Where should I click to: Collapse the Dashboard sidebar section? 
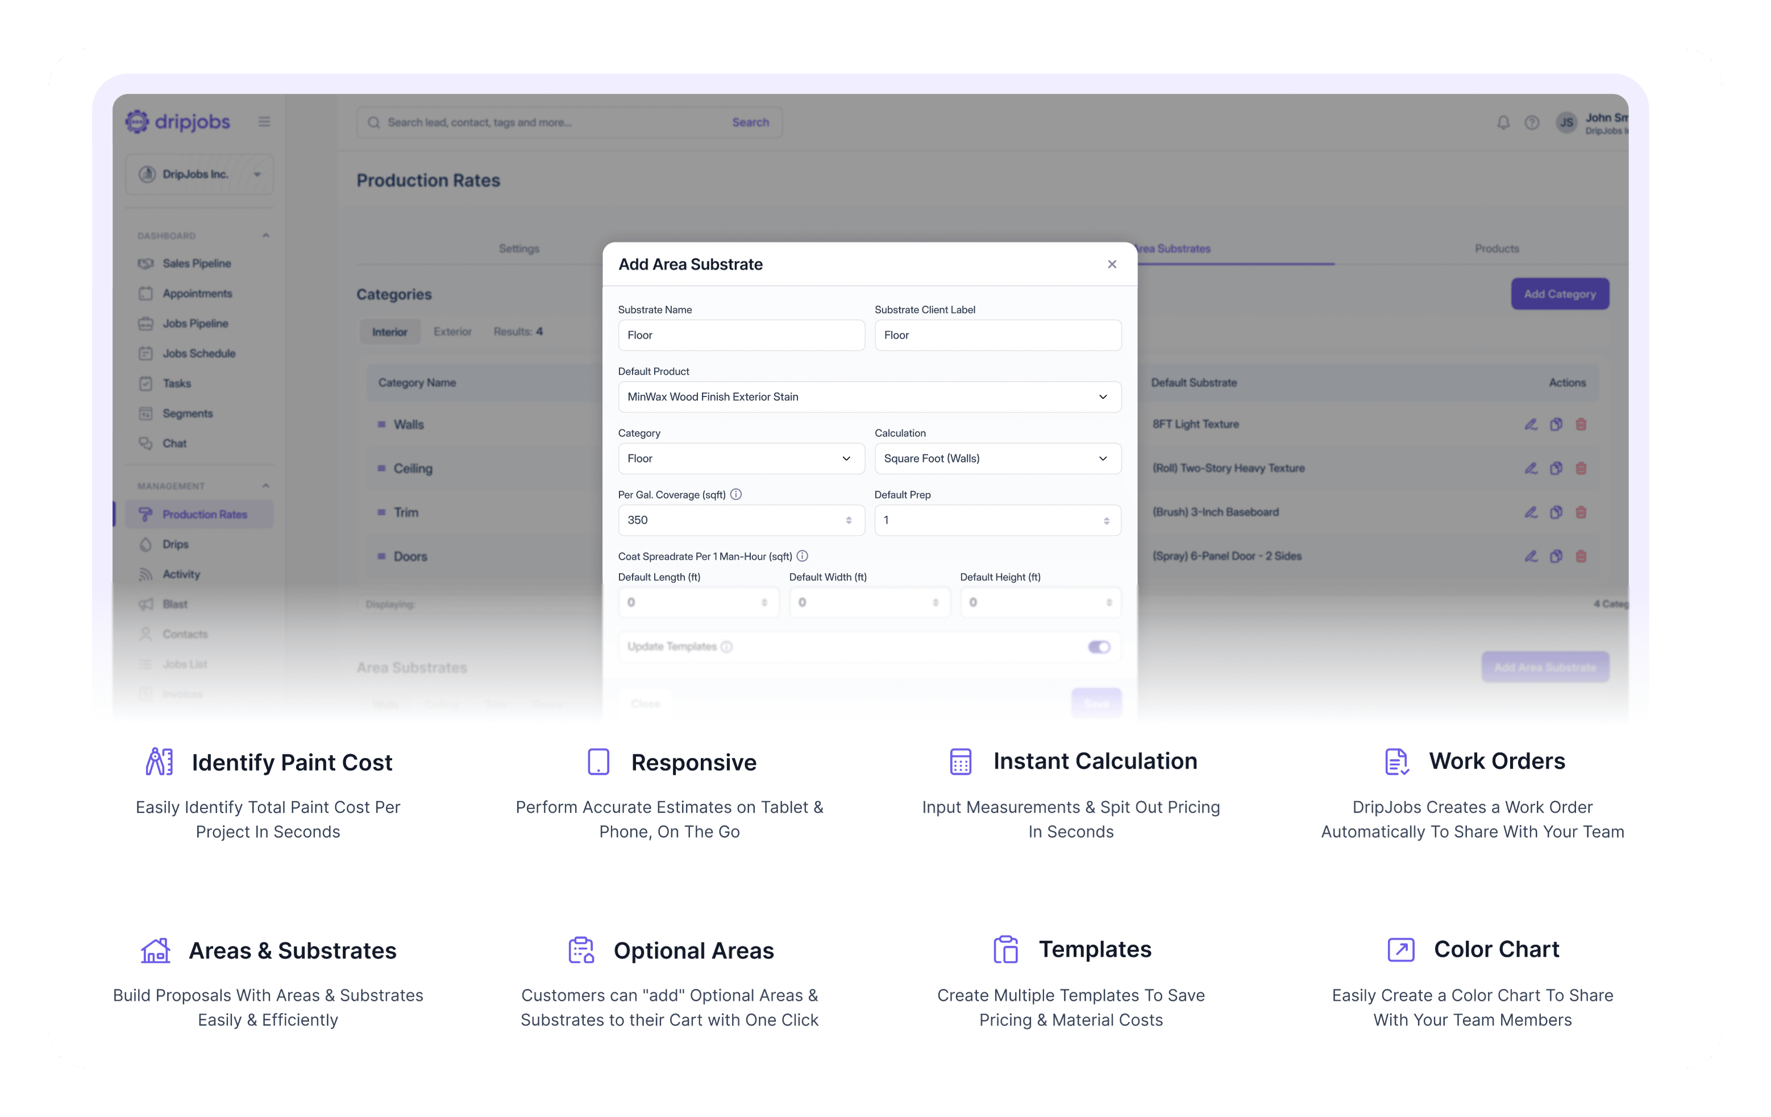265,235
